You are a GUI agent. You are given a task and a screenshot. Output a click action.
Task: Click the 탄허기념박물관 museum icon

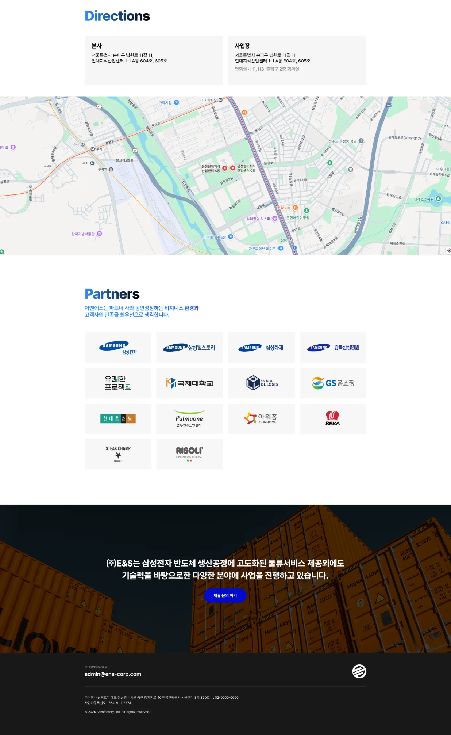(x=99, y=234)
